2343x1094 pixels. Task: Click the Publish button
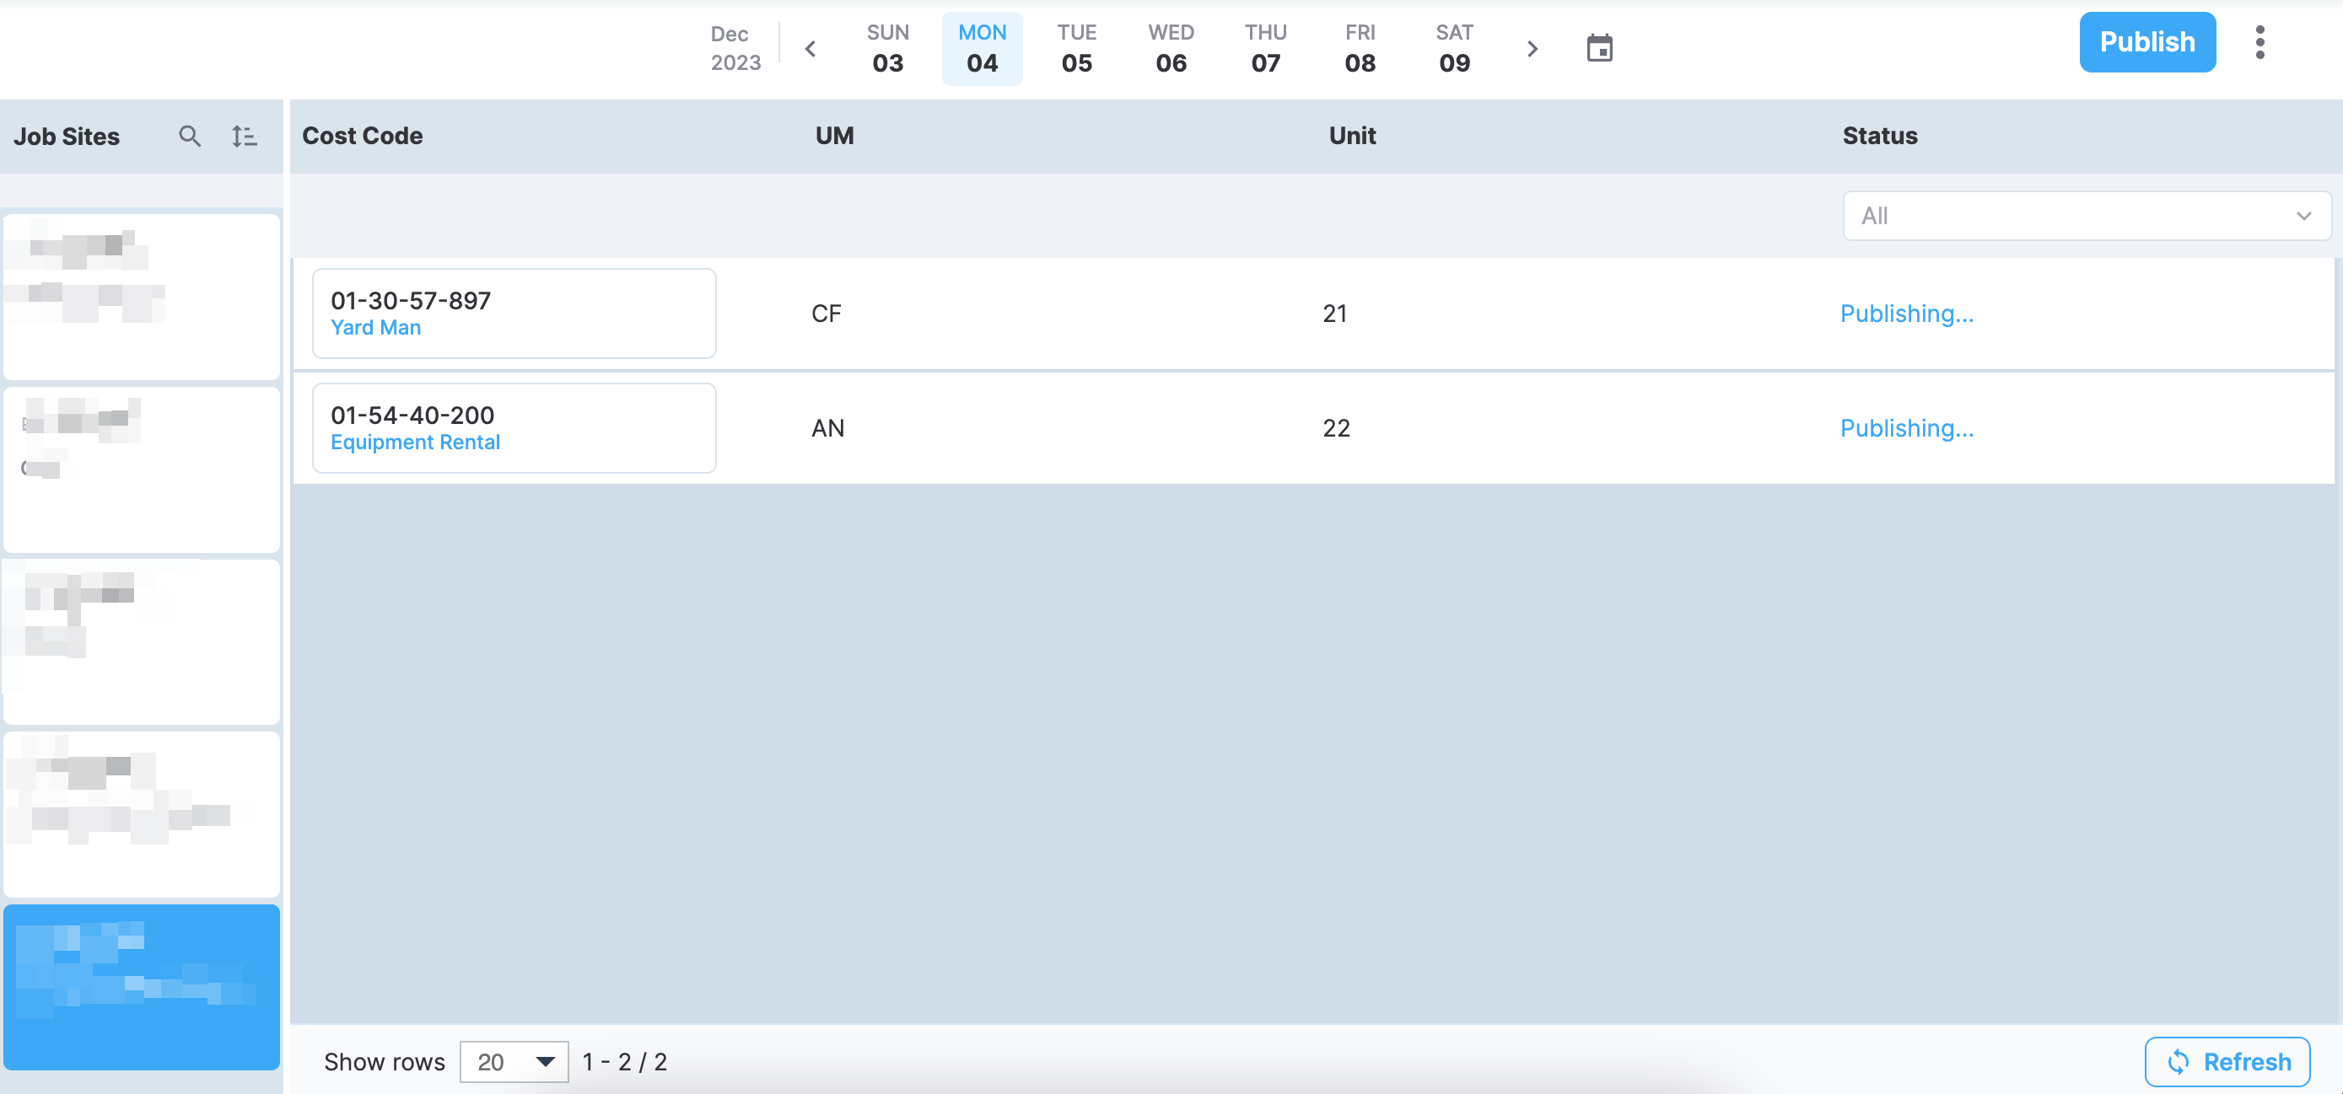coord(2146,42)
